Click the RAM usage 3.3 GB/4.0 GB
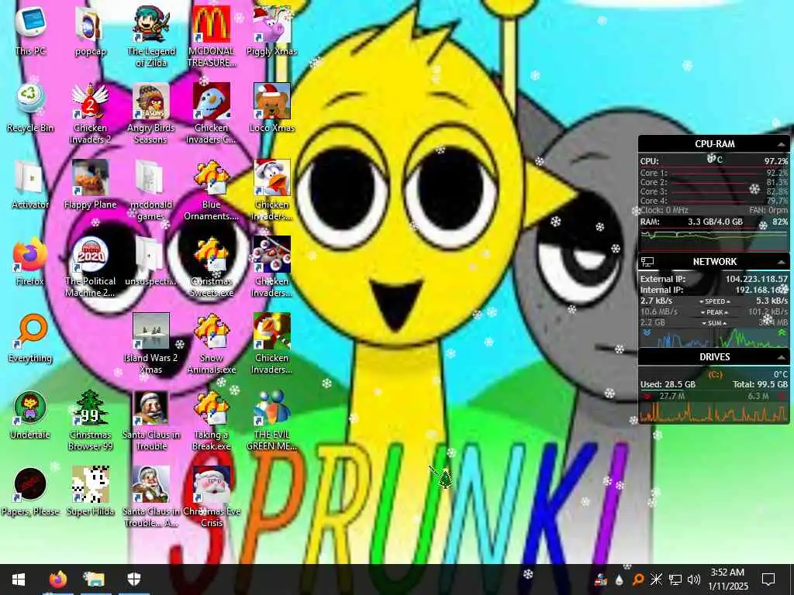Image resolution: width=794 pixels, height=595 pixels. tap(715, 222)
